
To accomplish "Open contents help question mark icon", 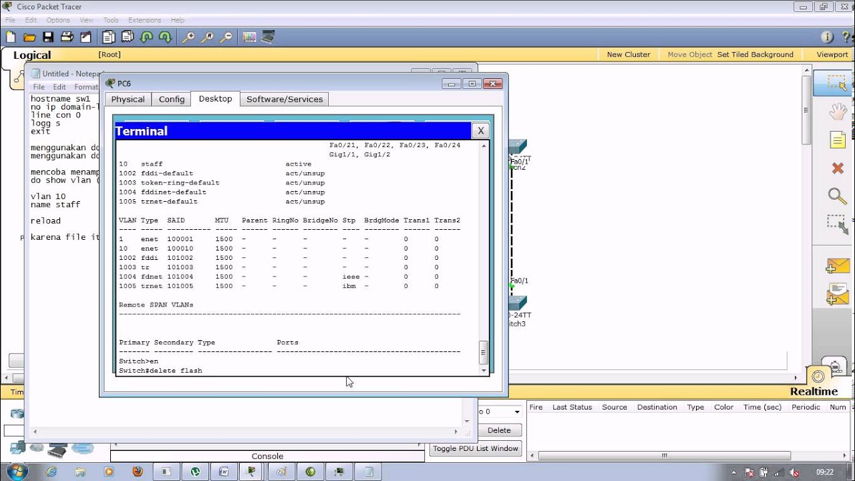I will tap(845, 37).
